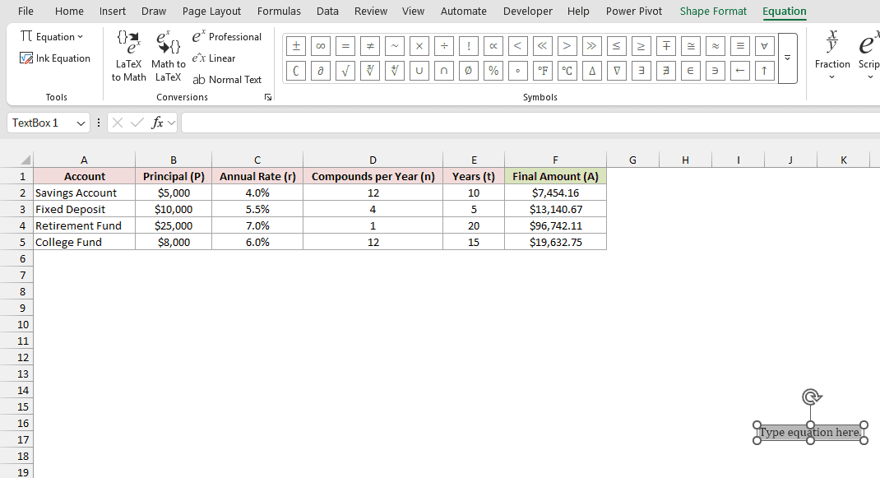This screenshot has width=880, height=478.
Task: Select row 7 header
Action: click(22, 276)
